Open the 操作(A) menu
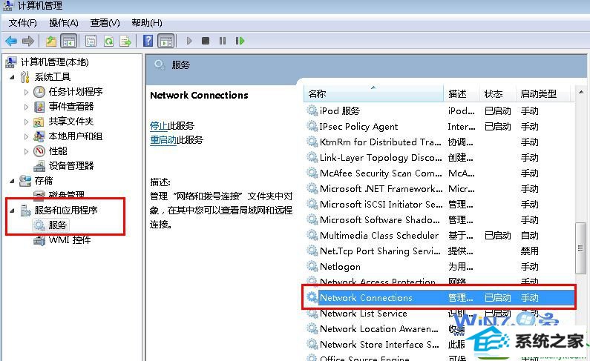Viewport: 590px width, 361px height. [x=64, y=23]
